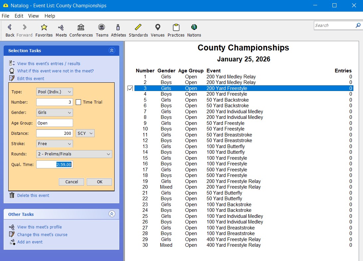Viewport: 363px width, 261px height.
Task: Open the Favorites star icon
Action: [44, 28]
